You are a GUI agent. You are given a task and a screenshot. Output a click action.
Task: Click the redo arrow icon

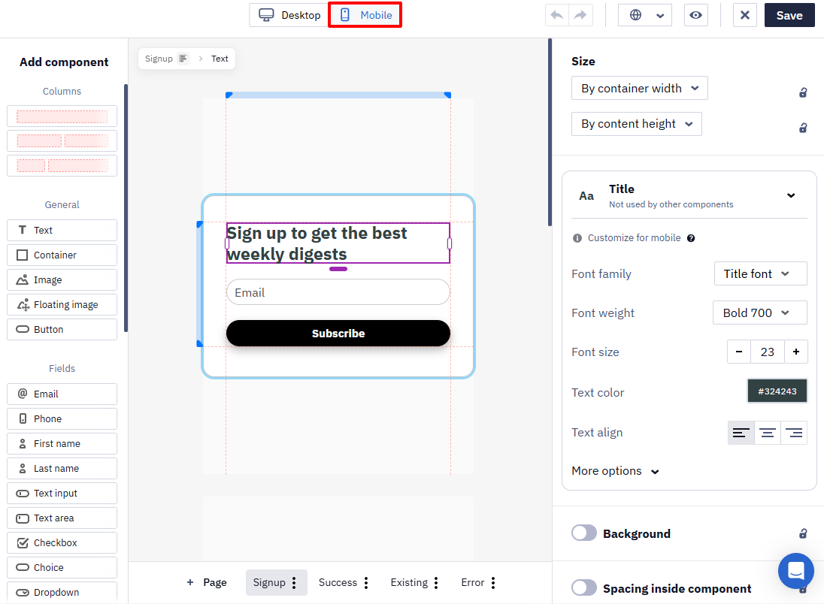(x=580, y=15)
